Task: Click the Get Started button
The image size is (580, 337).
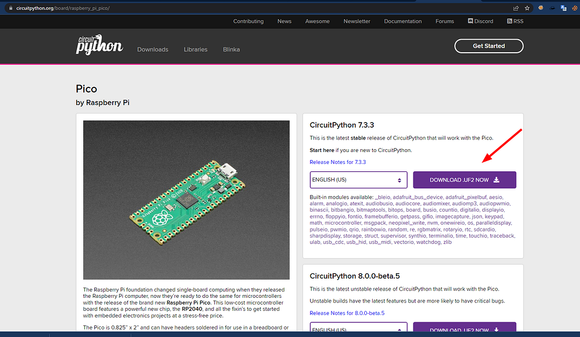Action: pyautogui.click(x=489, y=46)
